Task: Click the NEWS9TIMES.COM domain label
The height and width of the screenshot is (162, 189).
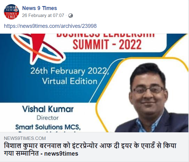Action: tap(25, 138)
